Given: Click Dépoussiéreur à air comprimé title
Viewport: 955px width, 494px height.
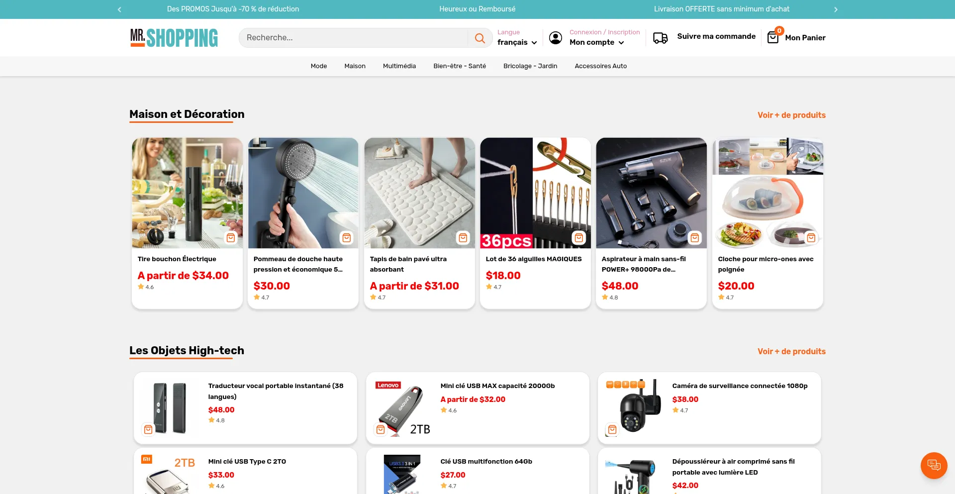Looking at the screenshot, I should coord(733,467).
